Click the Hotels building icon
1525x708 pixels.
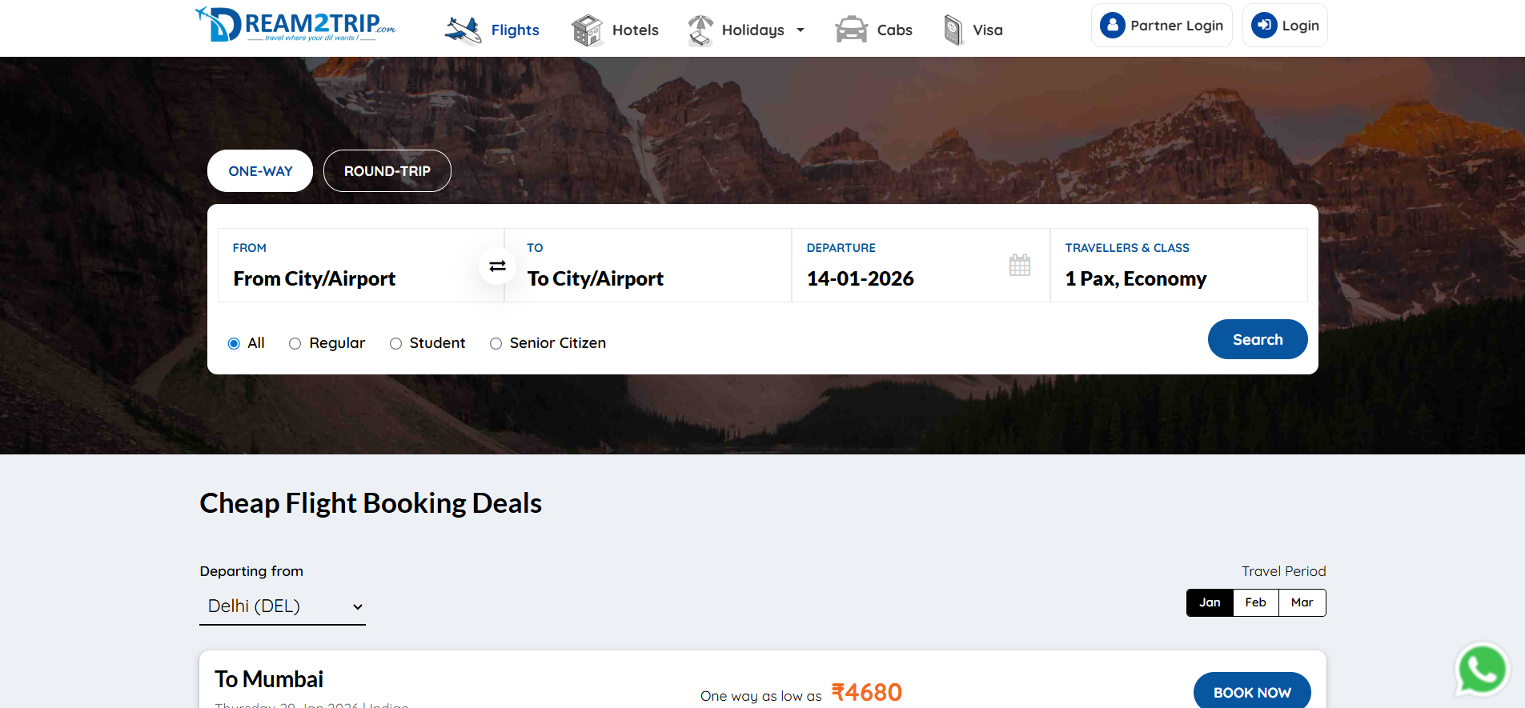coord(587,30)
